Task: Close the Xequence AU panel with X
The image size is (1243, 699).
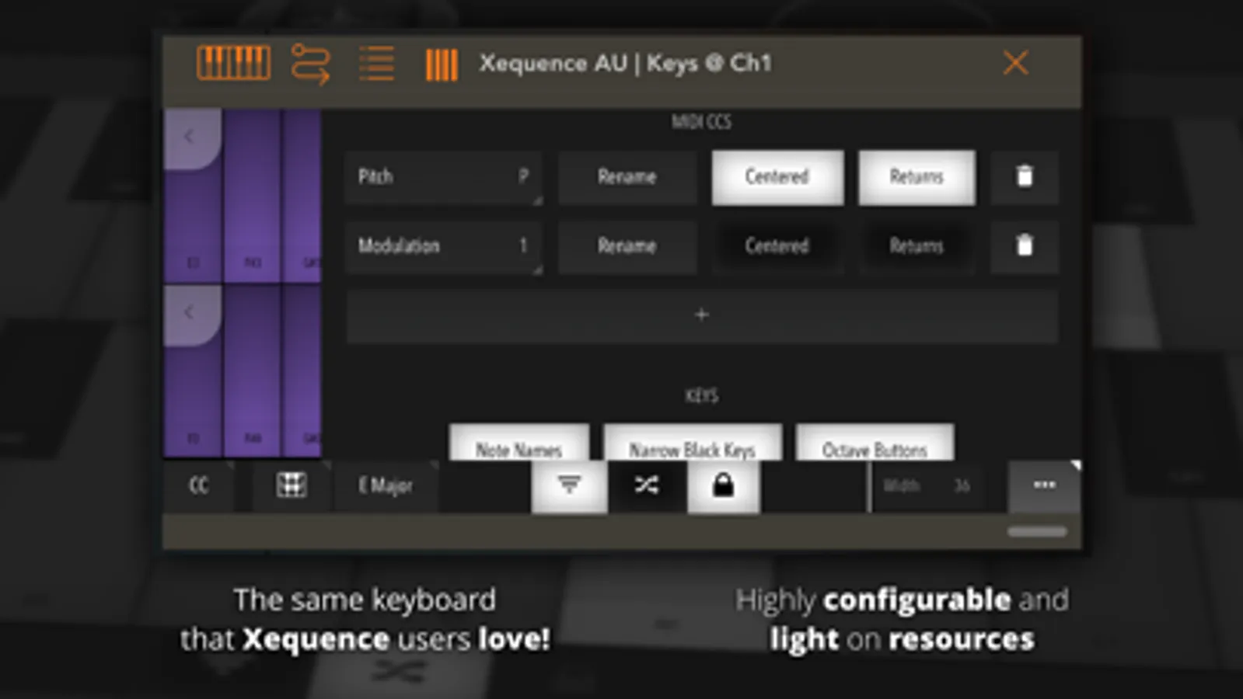Action: point(1015,63)
